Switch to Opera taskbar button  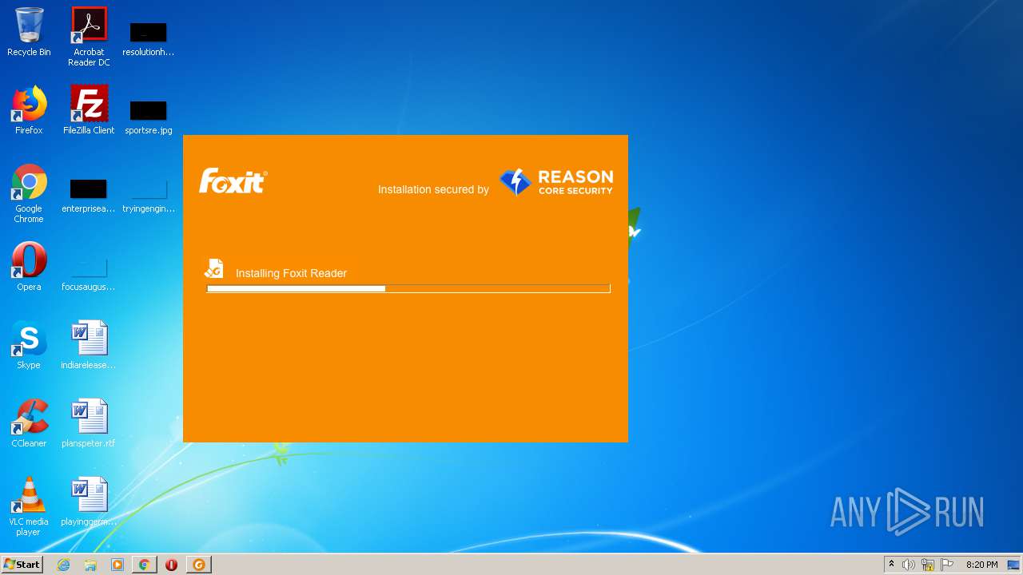tap(171, 565)
